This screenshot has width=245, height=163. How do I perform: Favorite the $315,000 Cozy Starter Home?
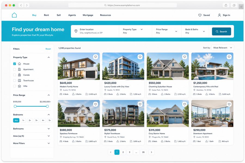185,104
